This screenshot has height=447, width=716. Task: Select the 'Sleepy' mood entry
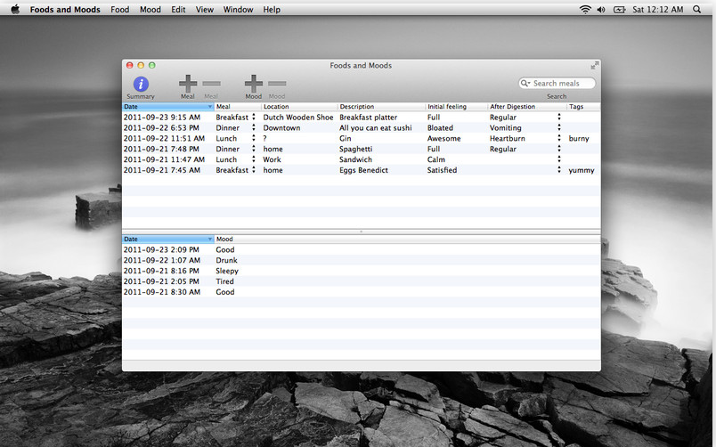click(227, 271)
